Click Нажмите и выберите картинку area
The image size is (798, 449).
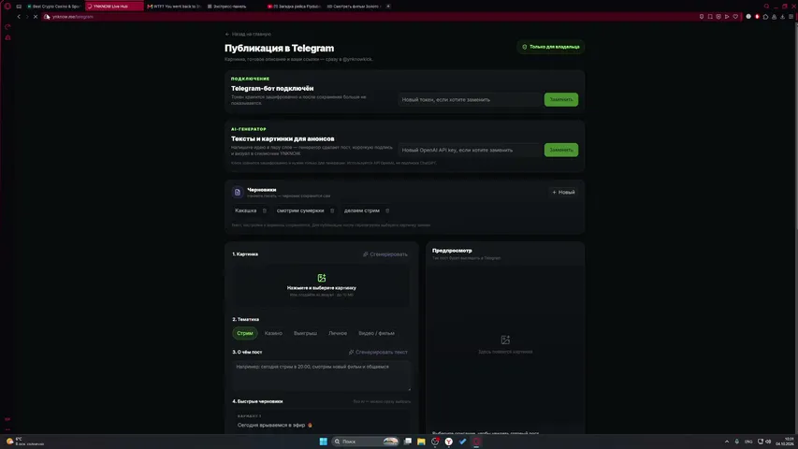(322, 285)
